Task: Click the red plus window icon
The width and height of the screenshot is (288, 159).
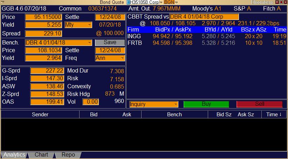Action: [277, 2]
